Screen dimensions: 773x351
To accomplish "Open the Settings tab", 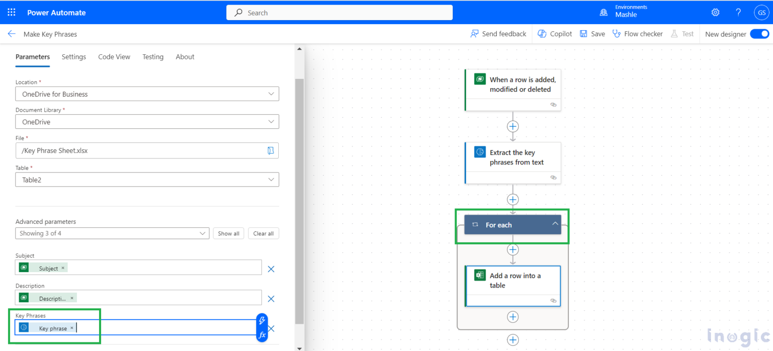I will (x=73, y=57).
